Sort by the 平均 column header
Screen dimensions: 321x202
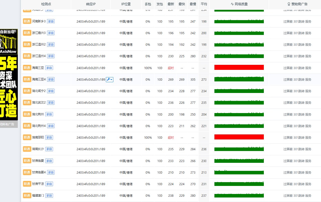point(204,4)
